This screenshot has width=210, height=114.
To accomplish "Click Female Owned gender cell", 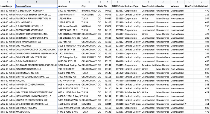I will click(163, 57).
